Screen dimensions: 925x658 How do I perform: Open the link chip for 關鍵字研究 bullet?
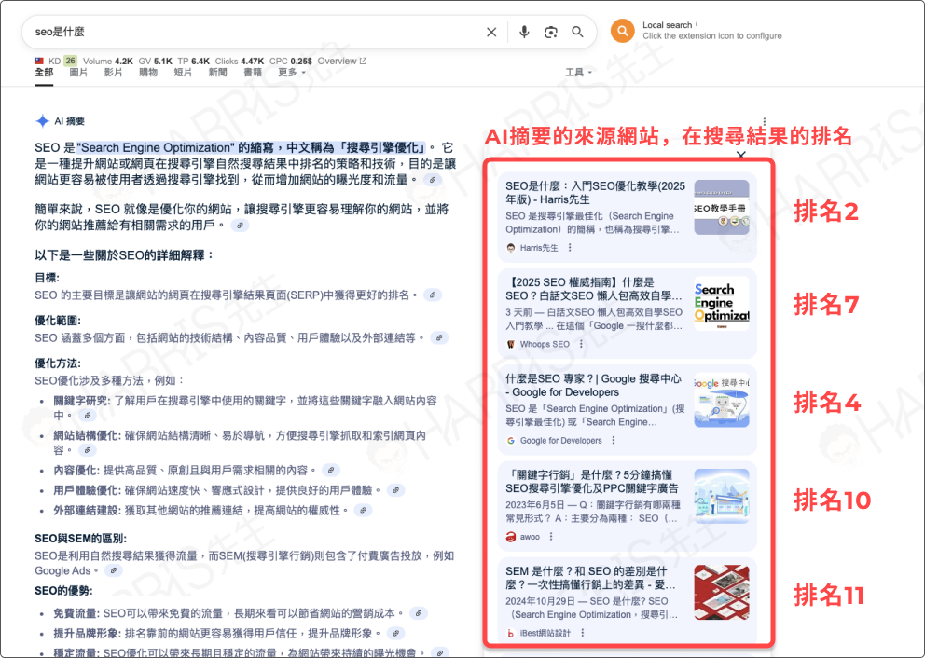[88, 415]
